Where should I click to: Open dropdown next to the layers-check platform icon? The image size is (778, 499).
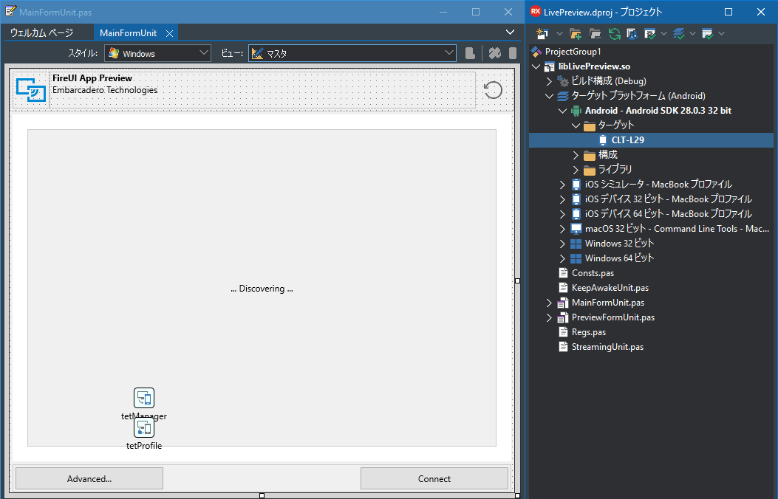(692, 34)
